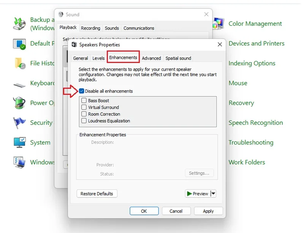Image resolution: width=304 pixels, height=233 pixels.
Task: Enable the Loudness Equalization checkbox
Action: tap(84, 121)
